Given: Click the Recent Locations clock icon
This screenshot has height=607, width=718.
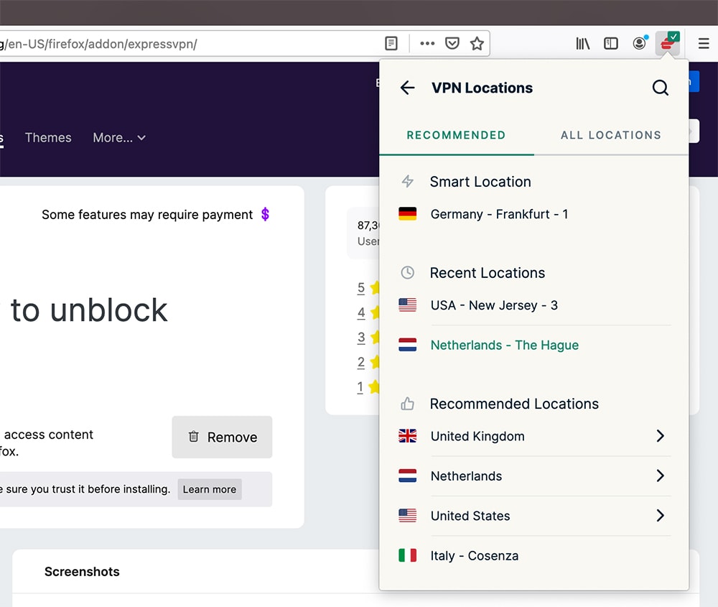Looking at the screenshot, I should pos(408,272).
